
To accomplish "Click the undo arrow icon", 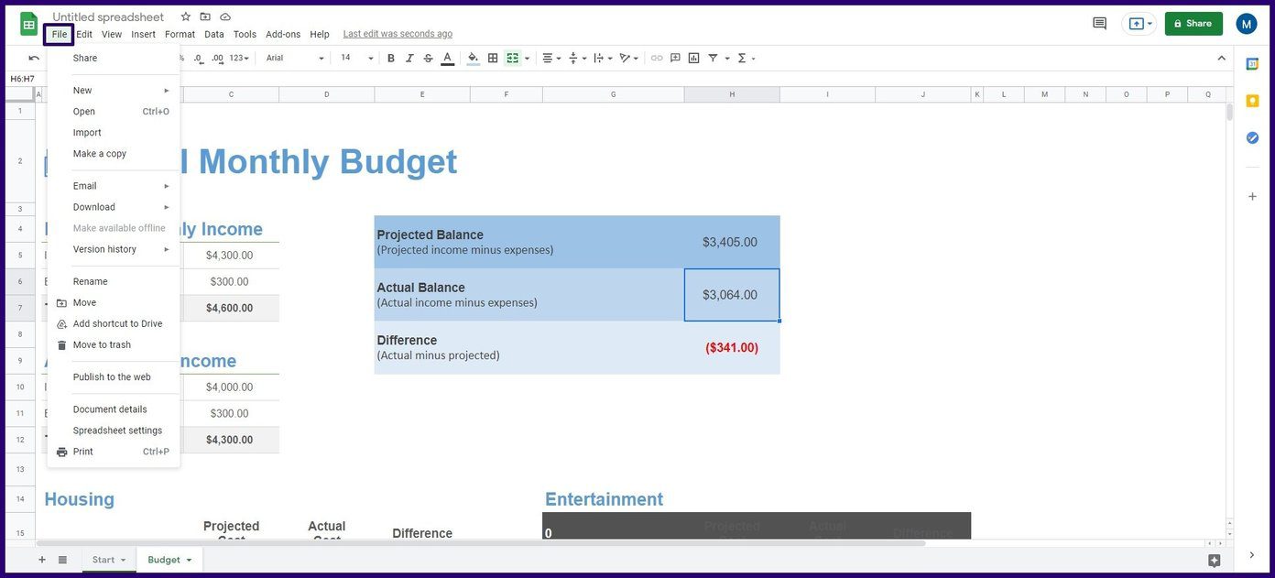I will pyautogui.click(x=34, y=58).
